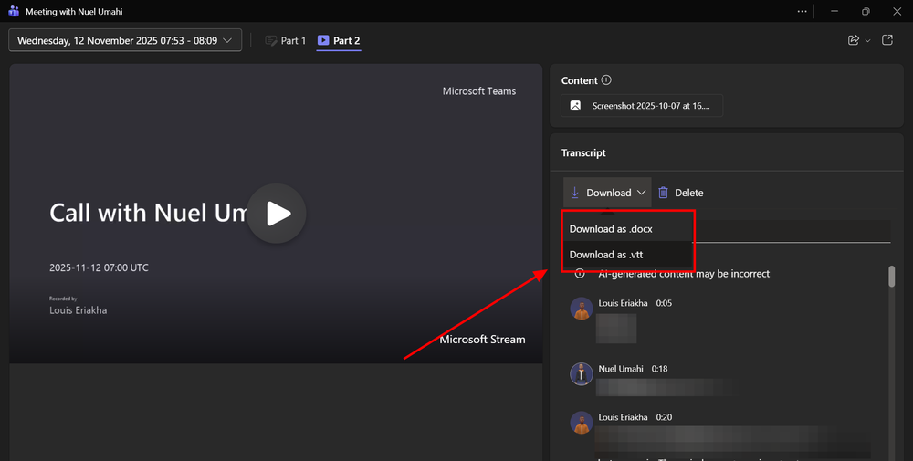This screenshot has height=461, width=913.
Task: Expand the chevron next to share icon
Action: point(868,40)
